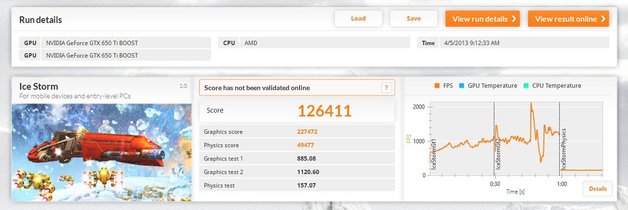The image size is (628, 210).
Task: Click the Details button under chart
Action: click(x=598, y=189)
